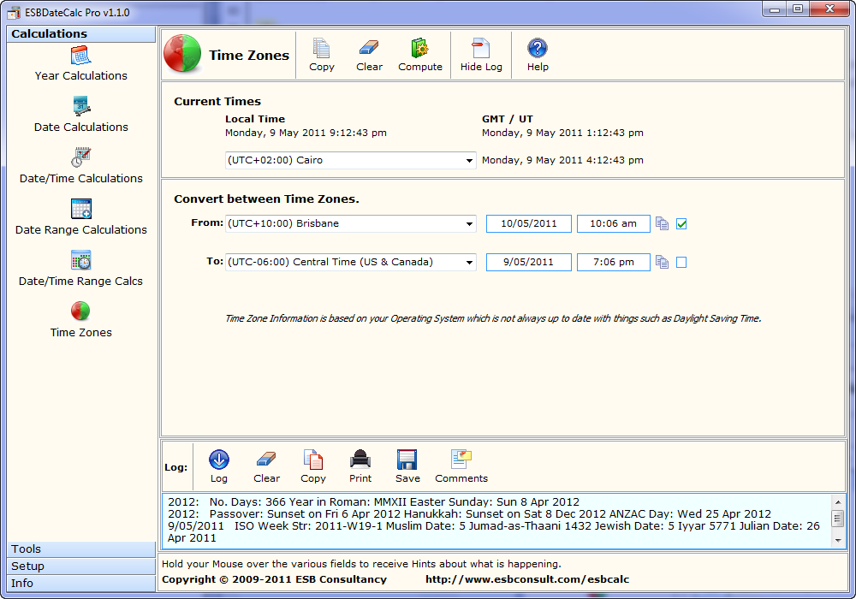856x599 pixels.
Task: Open the Setup panel
Action: (x=80, y=566)
